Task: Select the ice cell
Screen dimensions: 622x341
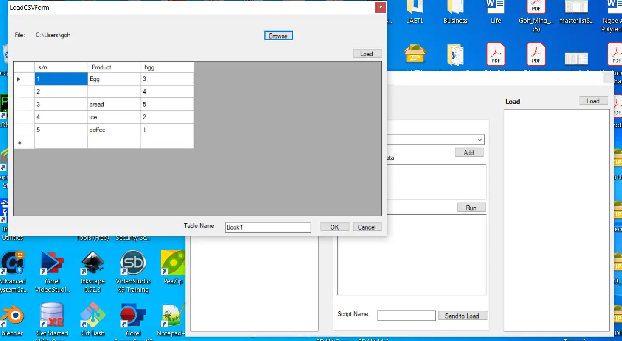Action: pos(114,117)
